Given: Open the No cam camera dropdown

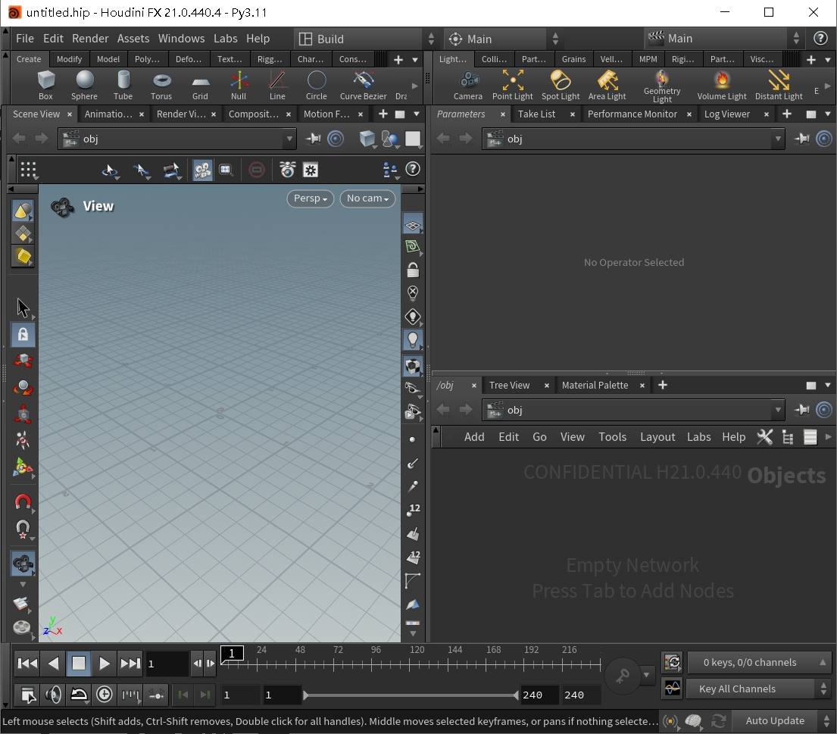Looking at the screenshot, I should 367,198.
